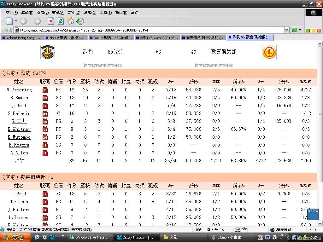This screenshot has height=242, width=323.
Task: Open player link E.Rogers
Action: click(19, 145)
